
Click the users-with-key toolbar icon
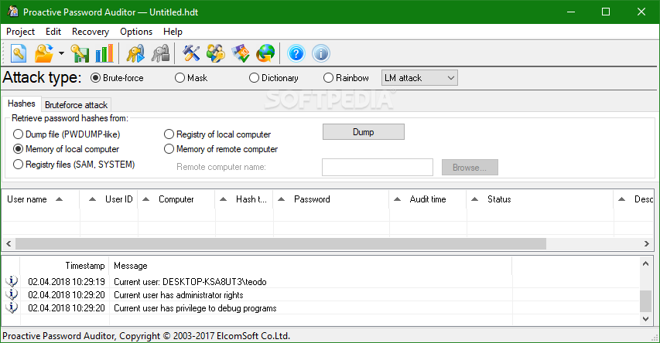(x=216, y=54)
